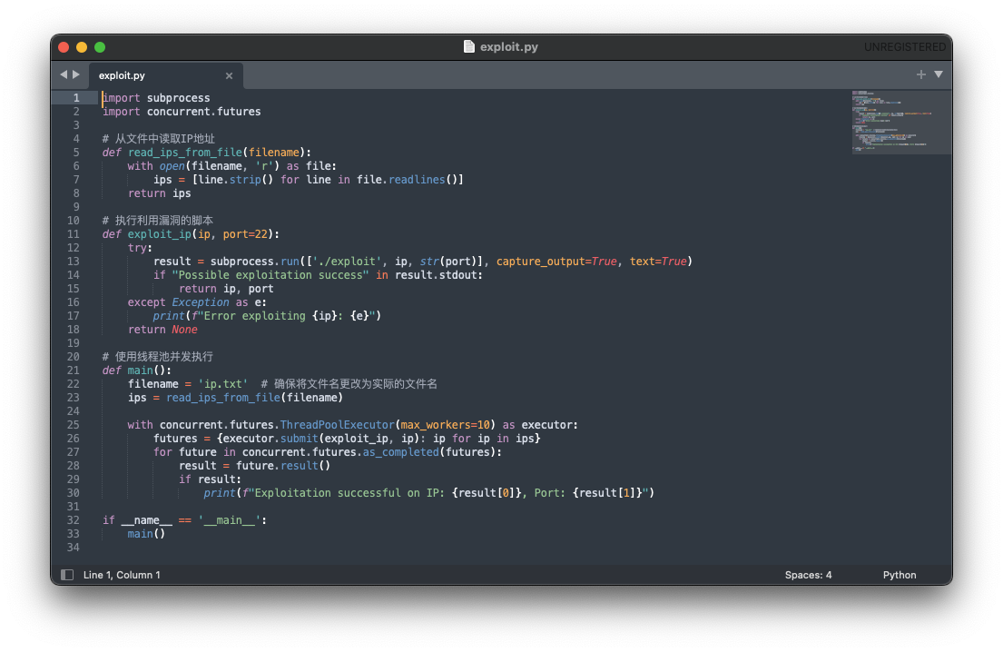Click the yellow minimize window button
1003x652 pixels.
tap(81, 46)
